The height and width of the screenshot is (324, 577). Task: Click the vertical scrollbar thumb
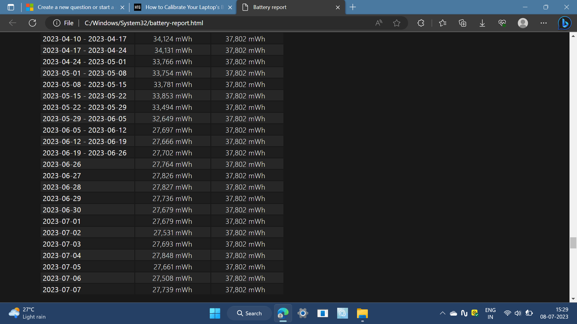(x=573, y=243)
